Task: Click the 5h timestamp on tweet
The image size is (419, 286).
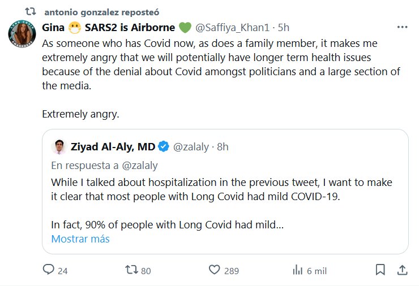Action: 284,27
